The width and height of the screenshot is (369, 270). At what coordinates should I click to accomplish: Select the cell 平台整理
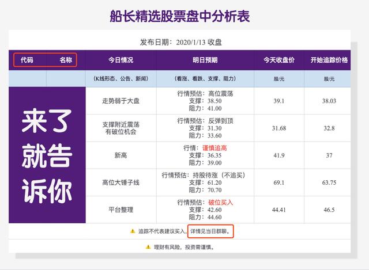121,210
